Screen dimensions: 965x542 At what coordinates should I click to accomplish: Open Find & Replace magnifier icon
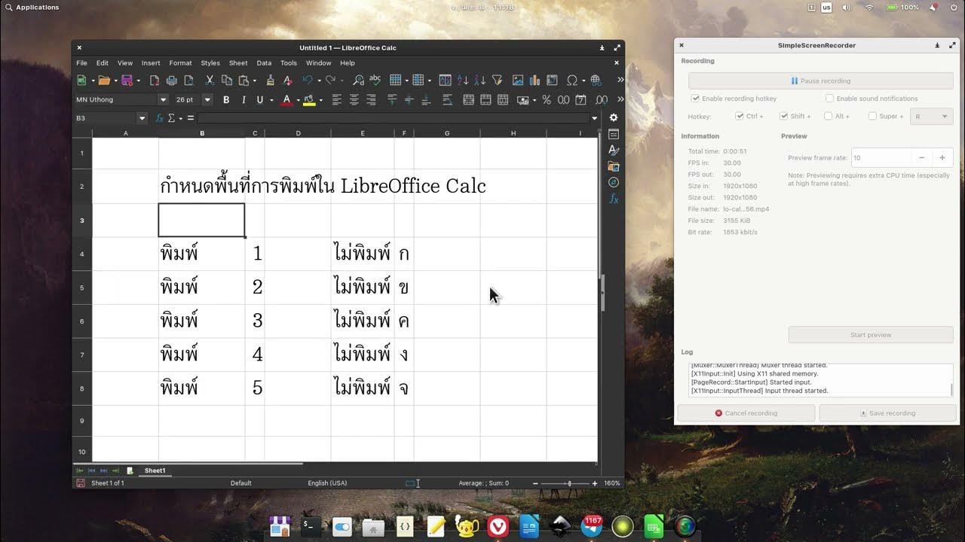click(358, 80)
